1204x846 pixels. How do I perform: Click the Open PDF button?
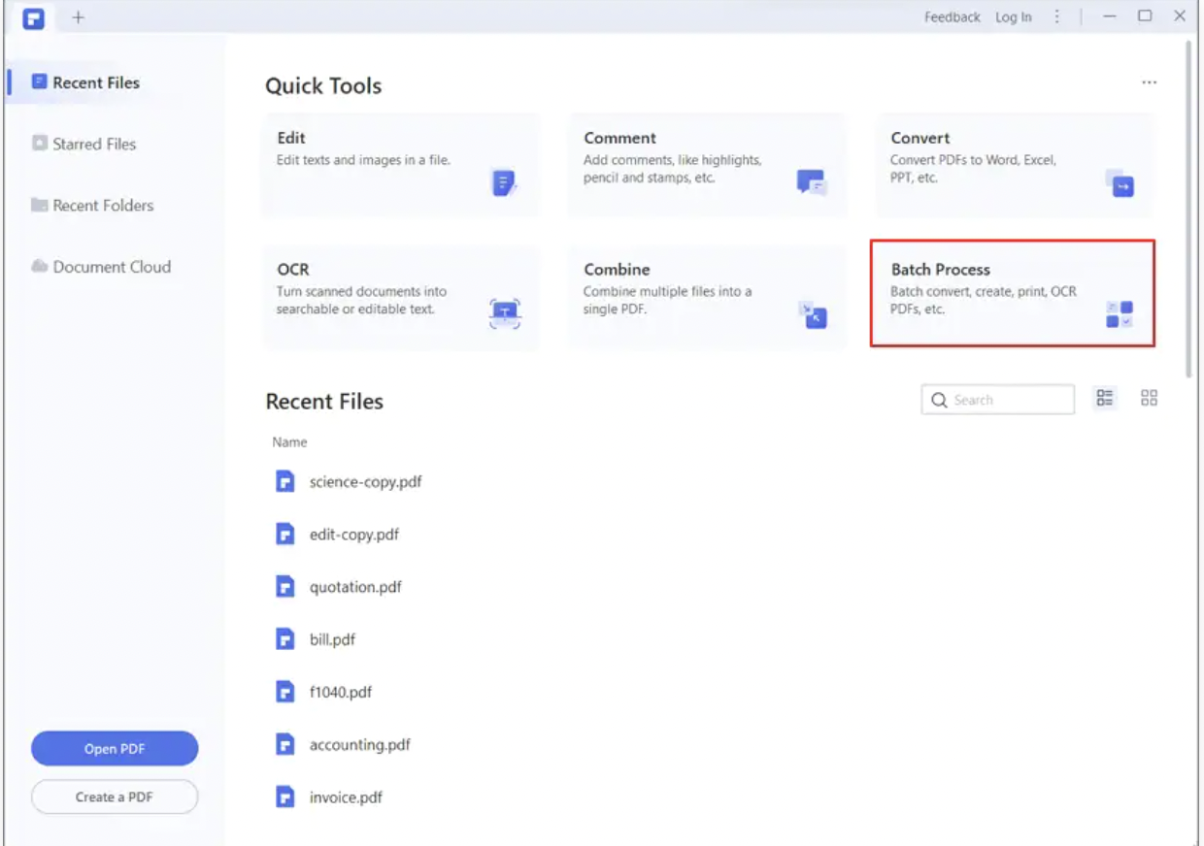pyautogui.click(x=115, y=749)
